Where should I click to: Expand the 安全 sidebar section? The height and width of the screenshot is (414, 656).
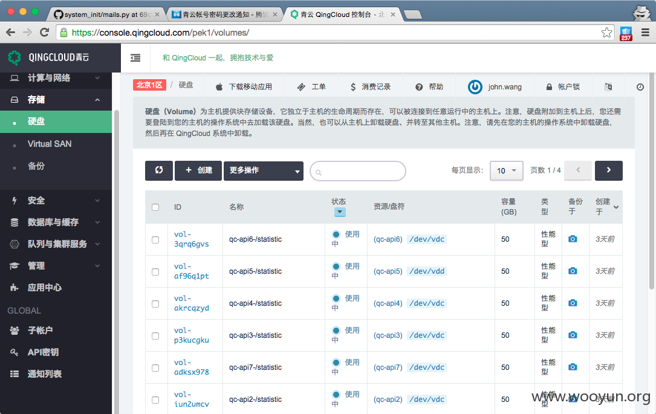pos(56,200)
